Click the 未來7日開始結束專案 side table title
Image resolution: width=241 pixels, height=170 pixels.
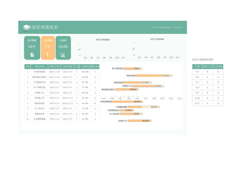click(x=203, y=60)
